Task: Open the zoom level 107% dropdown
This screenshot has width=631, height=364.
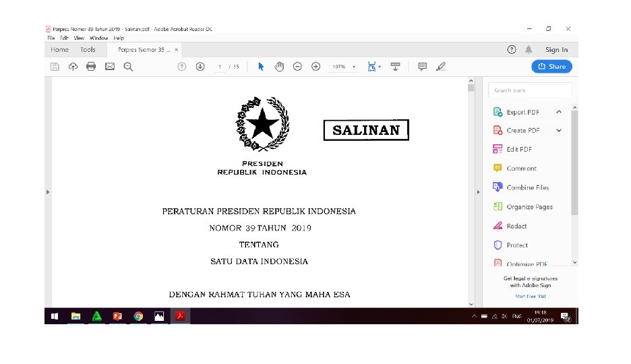Action: point(354,67)
